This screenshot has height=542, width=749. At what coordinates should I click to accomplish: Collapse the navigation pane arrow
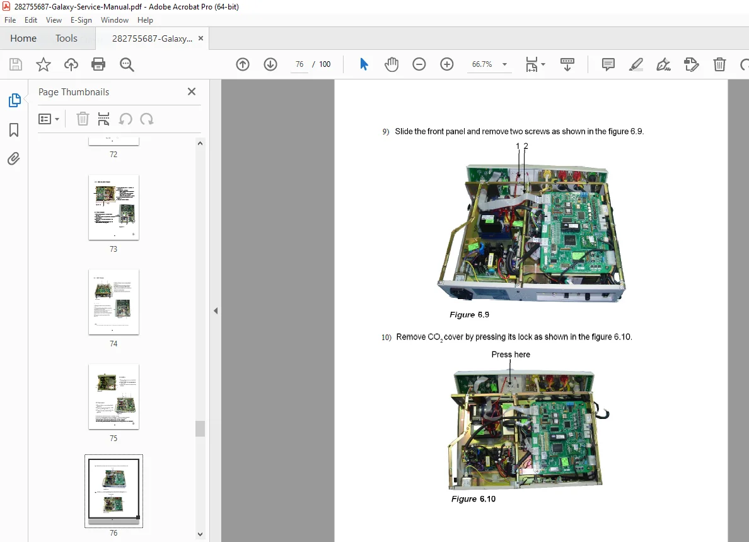point(216,310)
